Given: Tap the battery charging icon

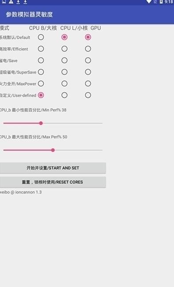Looking at the screenshot, I should coord(161,2).
